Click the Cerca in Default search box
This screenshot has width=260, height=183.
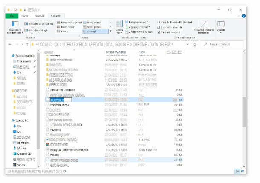[222, 44]
